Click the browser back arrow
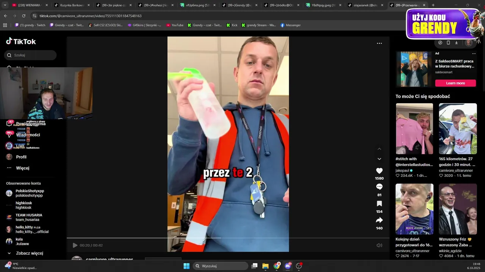The height and width of the screenshot is (272, 485). [x=5, y=16]
